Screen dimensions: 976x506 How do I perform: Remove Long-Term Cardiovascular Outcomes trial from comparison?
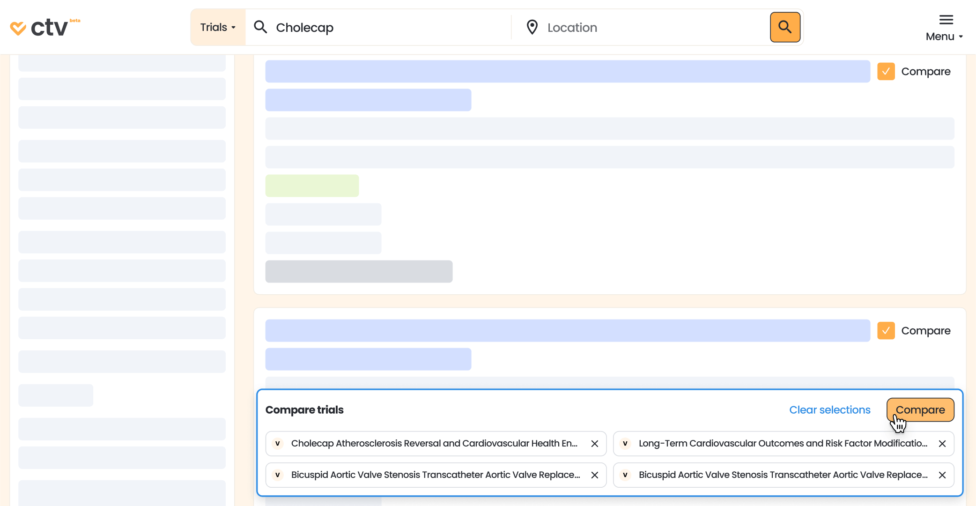(x=942, y=444)
